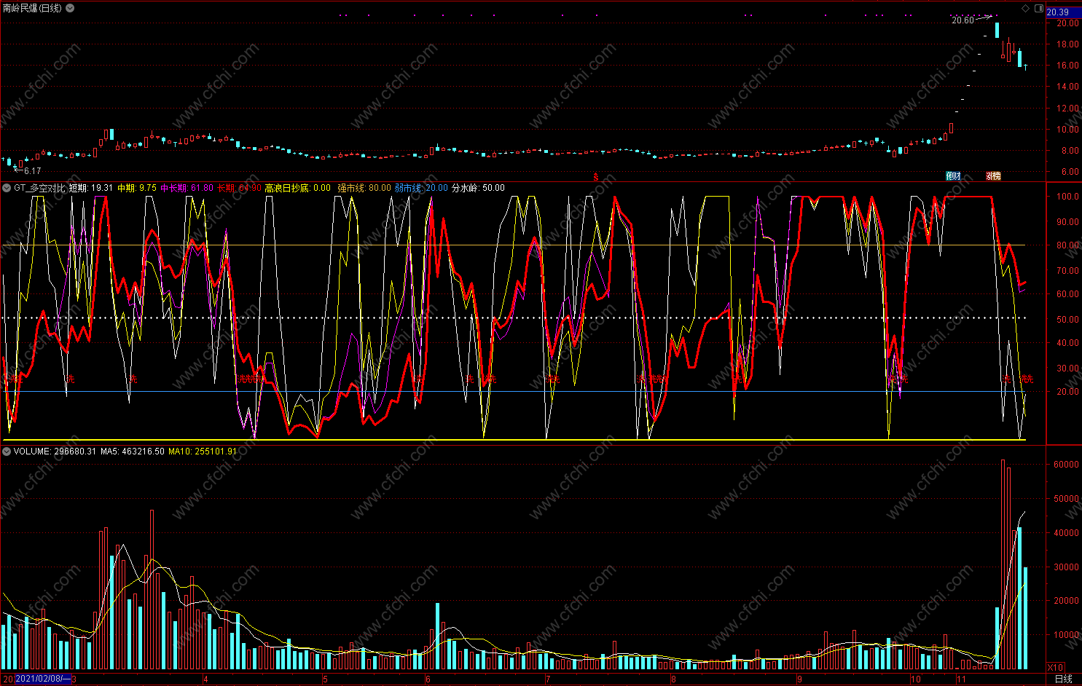The image size is (1082, 686).
Task: Click the teal 财 info tag on chart
Action: point(952,176)
